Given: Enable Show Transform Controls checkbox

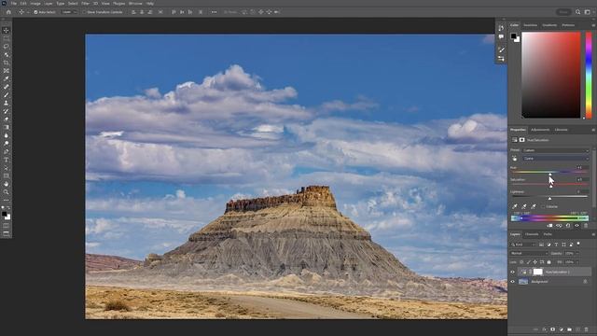Looking at the screenshot, I should click(85, 12).
